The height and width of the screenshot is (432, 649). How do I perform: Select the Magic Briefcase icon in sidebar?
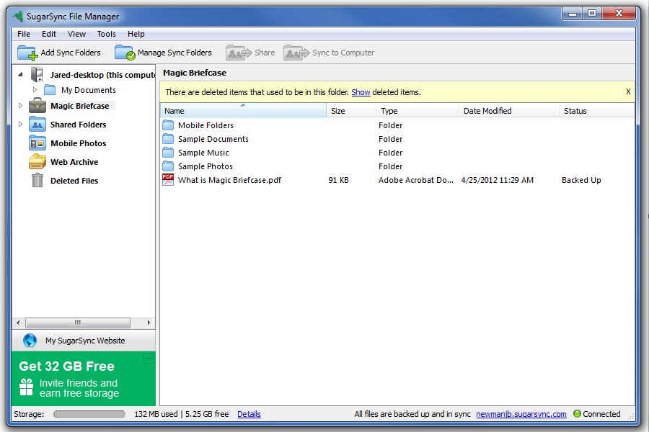pyautogui.click(x=37, y=106)
